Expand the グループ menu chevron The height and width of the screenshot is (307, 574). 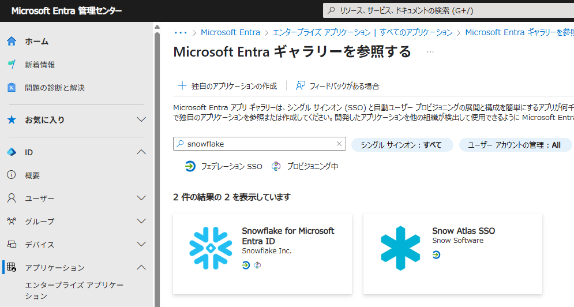[x=141, y=221]
